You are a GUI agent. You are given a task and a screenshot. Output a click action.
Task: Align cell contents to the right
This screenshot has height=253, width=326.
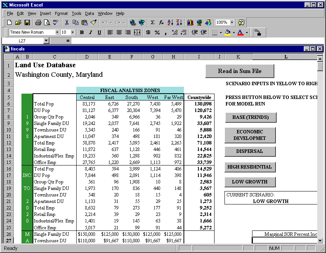click(x=128, y=32)
